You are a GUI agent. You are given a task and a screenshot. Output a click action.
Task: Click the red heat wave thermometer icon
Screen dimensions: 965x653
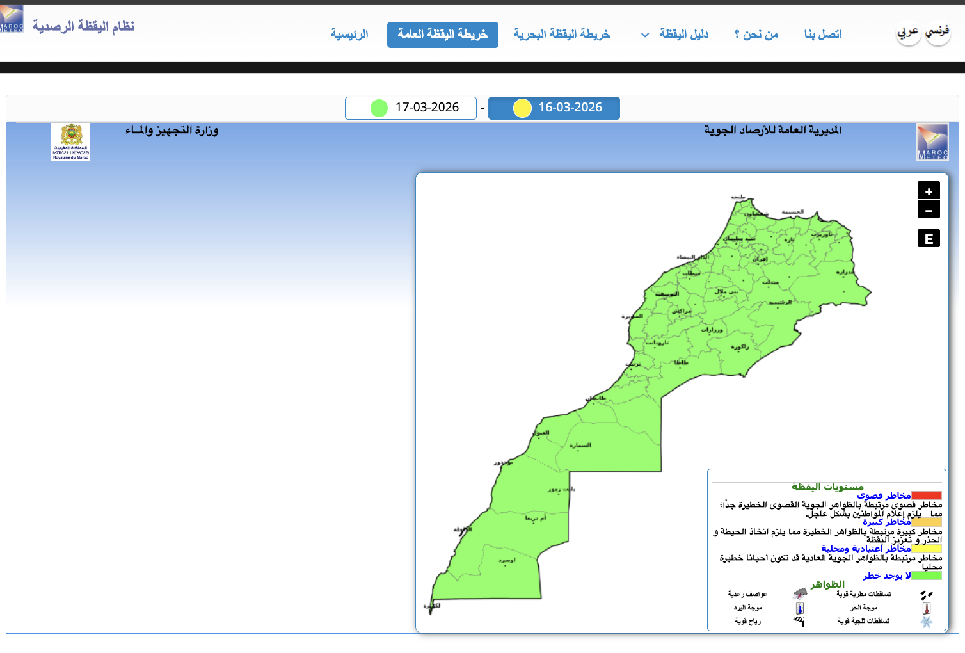926,608
